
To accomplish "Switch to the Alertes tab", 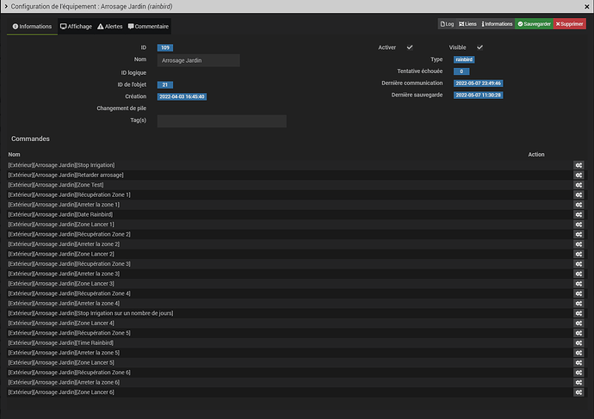I will [110, 27].
